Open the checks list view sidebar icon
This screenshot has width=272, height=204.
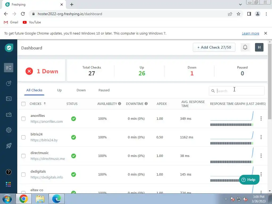coord(9,68)
